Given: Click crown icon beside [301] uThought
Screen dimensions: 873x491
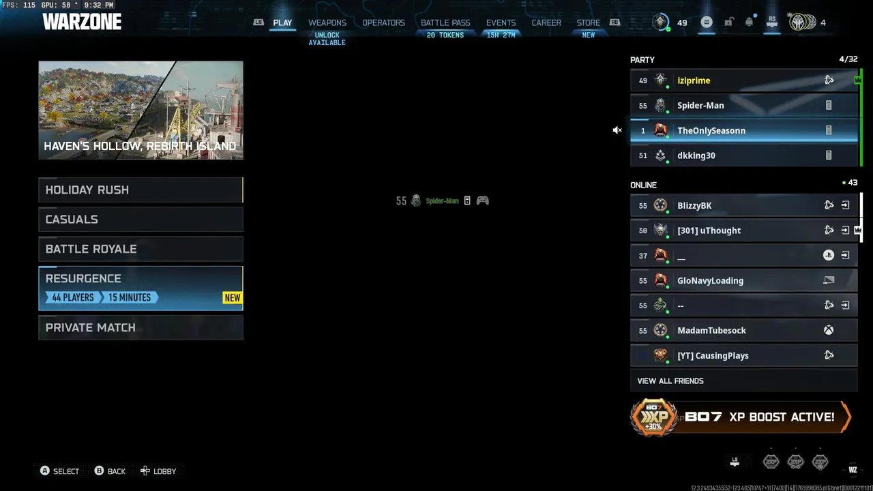Looking at the screenshot, I should (857, 230).
